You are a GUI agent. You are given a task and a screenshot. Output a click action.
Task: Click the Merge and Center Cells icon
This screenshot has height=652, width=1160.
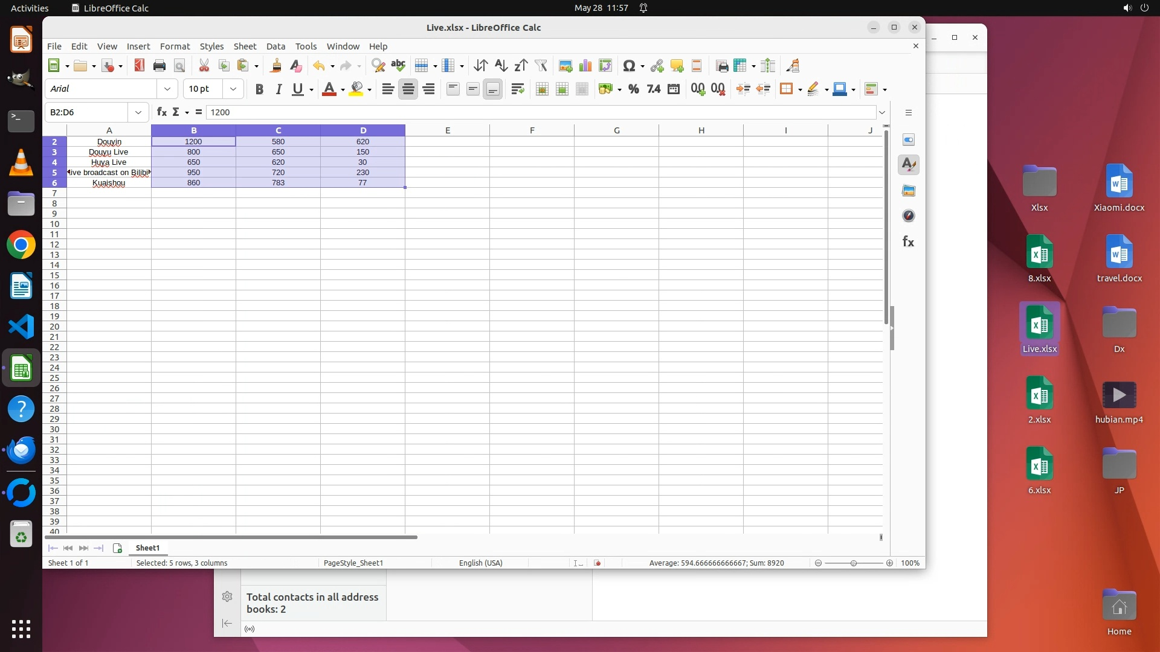pos(542,89)
